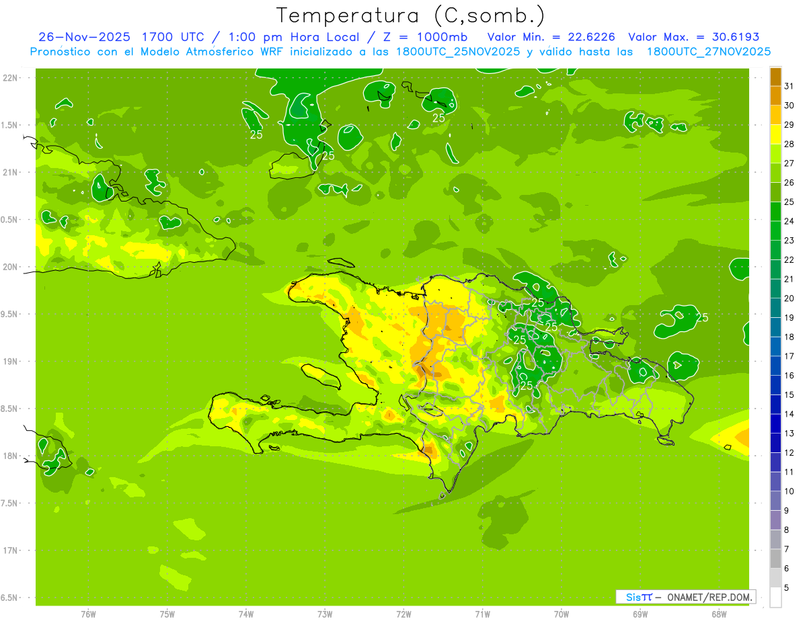Click the 20N latitude label

9,267
